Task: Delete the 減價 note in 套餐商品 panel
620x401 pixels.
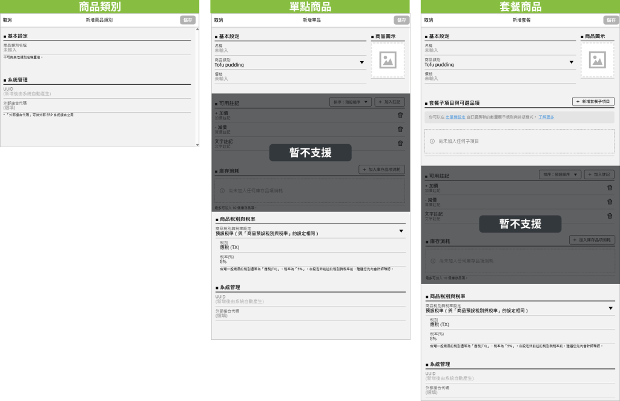Action: point(610,202)
